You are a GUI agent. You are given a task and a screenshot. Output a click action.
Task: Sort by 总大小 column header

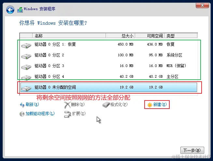[121, 36]
